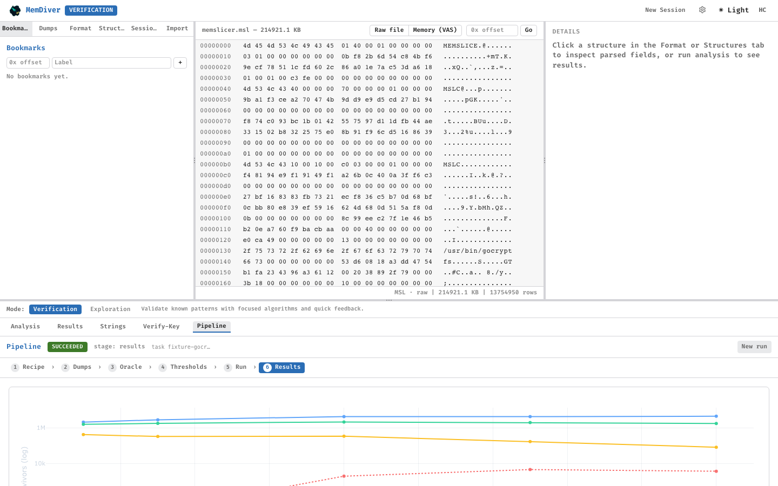The image size is (778, 486).
Task: Click hex row offset 00000130
Action: (216, 251)
